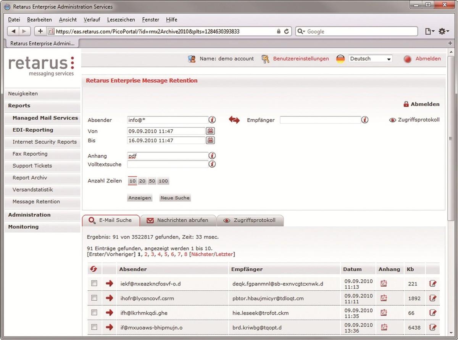Click the Abmelden lock link in panel
Screen dimensions: 458x340
click(421, 104)
